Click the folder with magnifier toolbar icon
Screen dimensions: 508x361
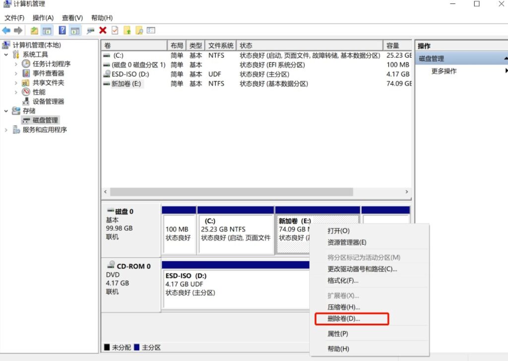[x=139, y=30]
